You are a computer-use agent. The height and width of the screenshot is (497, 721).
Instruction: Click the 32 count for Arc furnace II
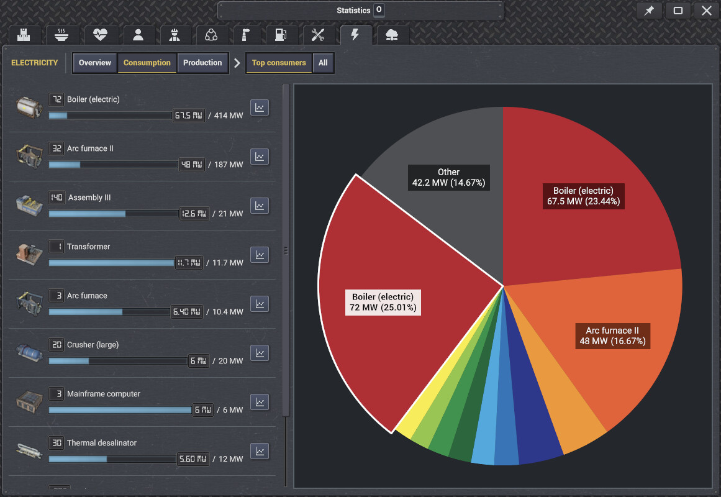[x=56, y=148]
